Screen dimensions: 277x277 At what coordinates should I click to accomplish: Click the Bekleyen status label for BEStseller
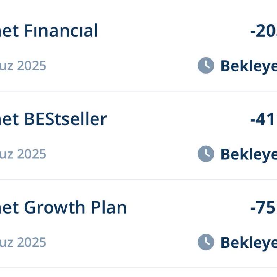coord(249,154)
